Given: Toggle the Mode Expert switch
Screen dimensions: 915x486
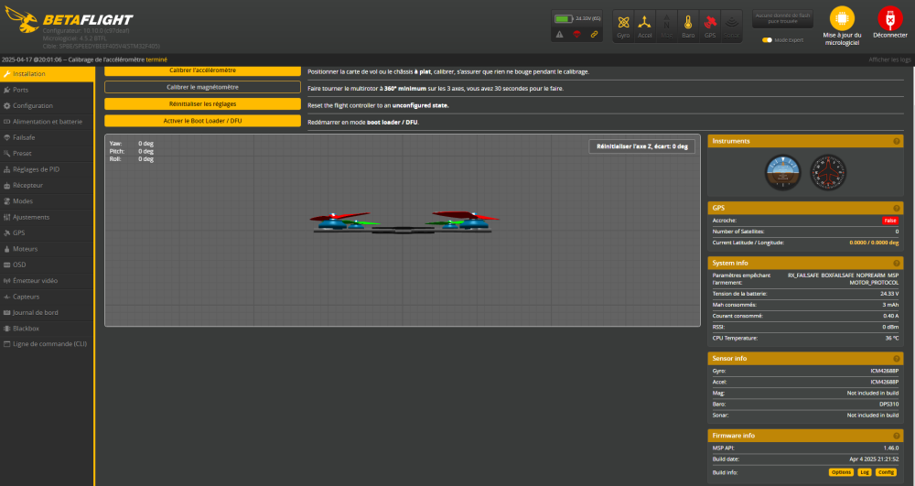Looking at the screenshot, I should (768, 40).
